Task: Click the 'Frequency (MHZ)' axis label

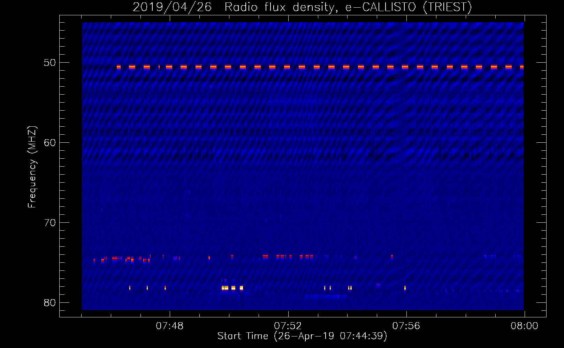Action: coord(32,167)
